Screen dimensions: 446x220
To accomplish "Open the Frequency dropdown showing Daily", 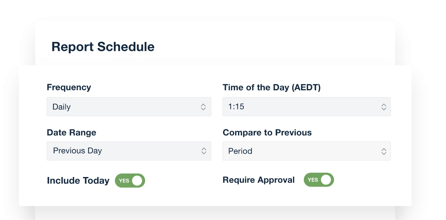I will (x=129, y=107).
